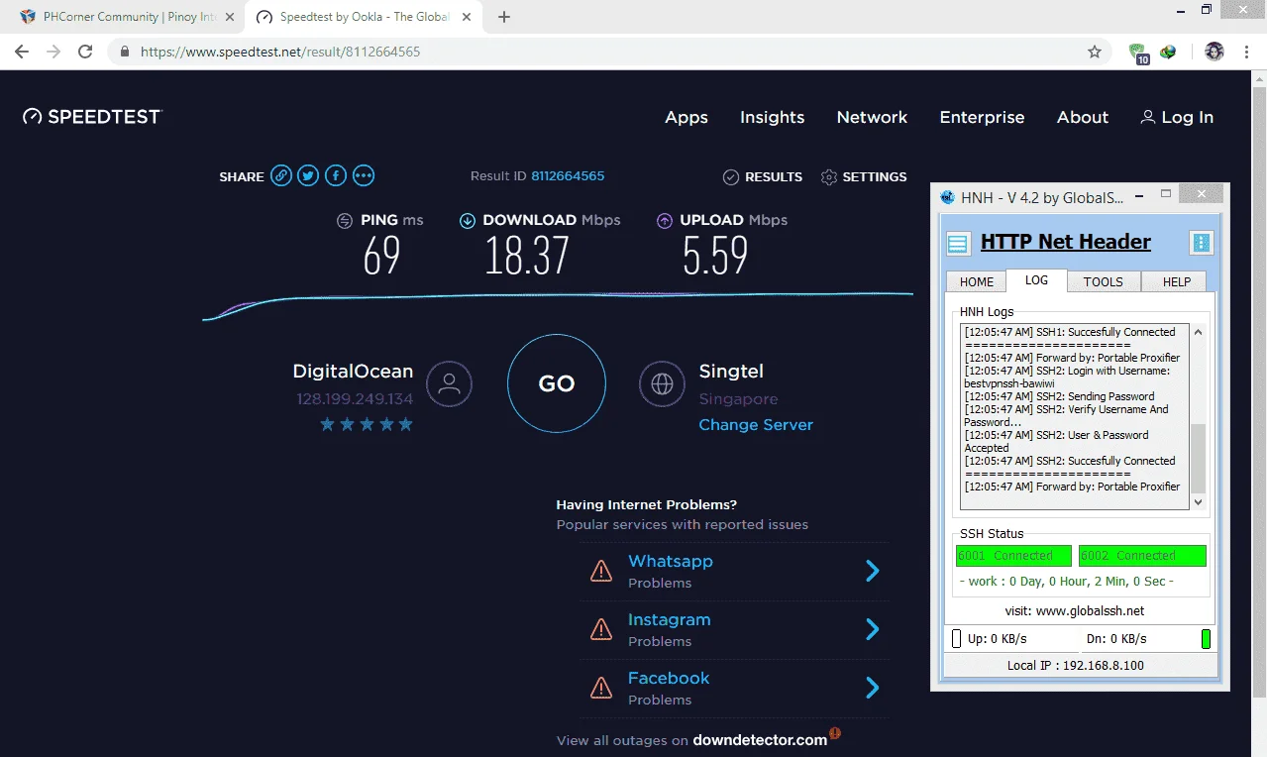The width and height of the screenshot is (1267, 757).
Task: Click Whatsapp warning triangle icon
Action: [600, 571]
